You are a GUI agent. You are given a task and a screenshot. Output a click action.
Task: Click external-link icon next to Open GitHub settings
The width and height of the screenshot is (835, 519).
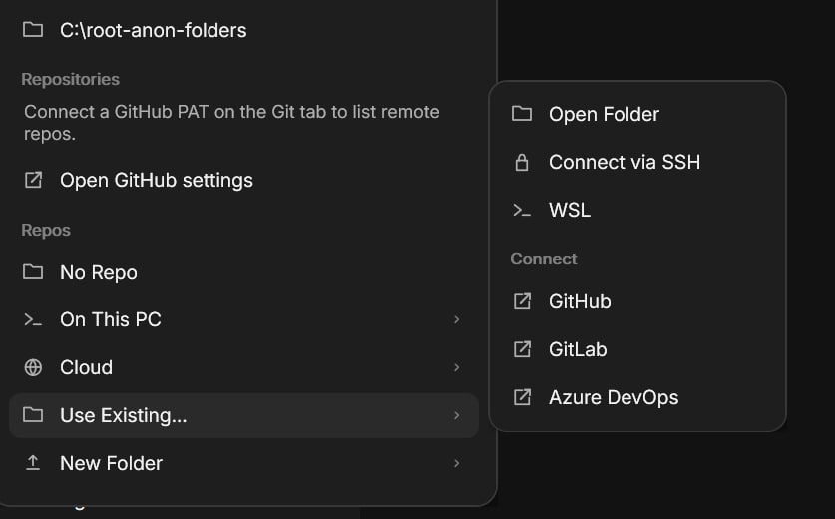coord(33,180)
